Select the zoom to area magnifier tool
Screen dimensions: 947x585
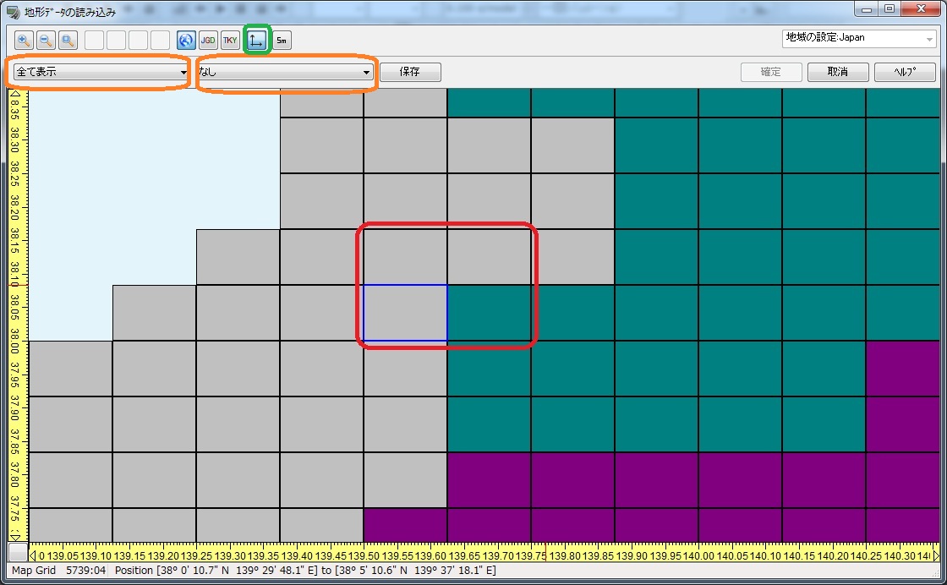(x=68, y=41)
